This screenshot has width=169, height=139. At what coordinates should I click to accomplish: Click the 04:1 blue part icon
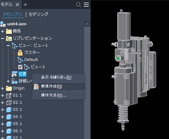pos(9,117)
